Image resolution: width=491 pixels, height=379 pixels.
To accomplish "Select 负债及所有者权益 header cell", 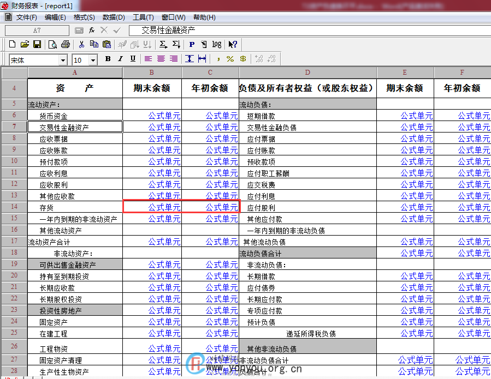I will coord(307,88).
